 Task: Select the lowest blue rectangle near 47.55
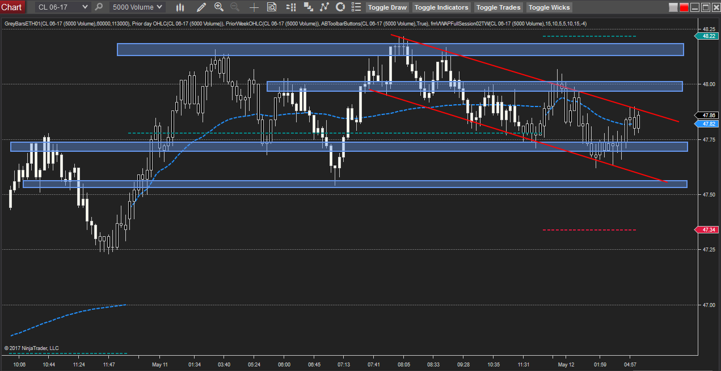click(355, 184)
